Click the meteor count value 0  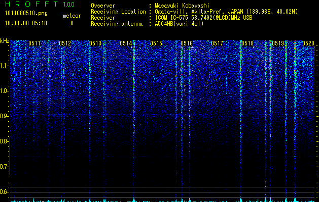click(72, 23)
